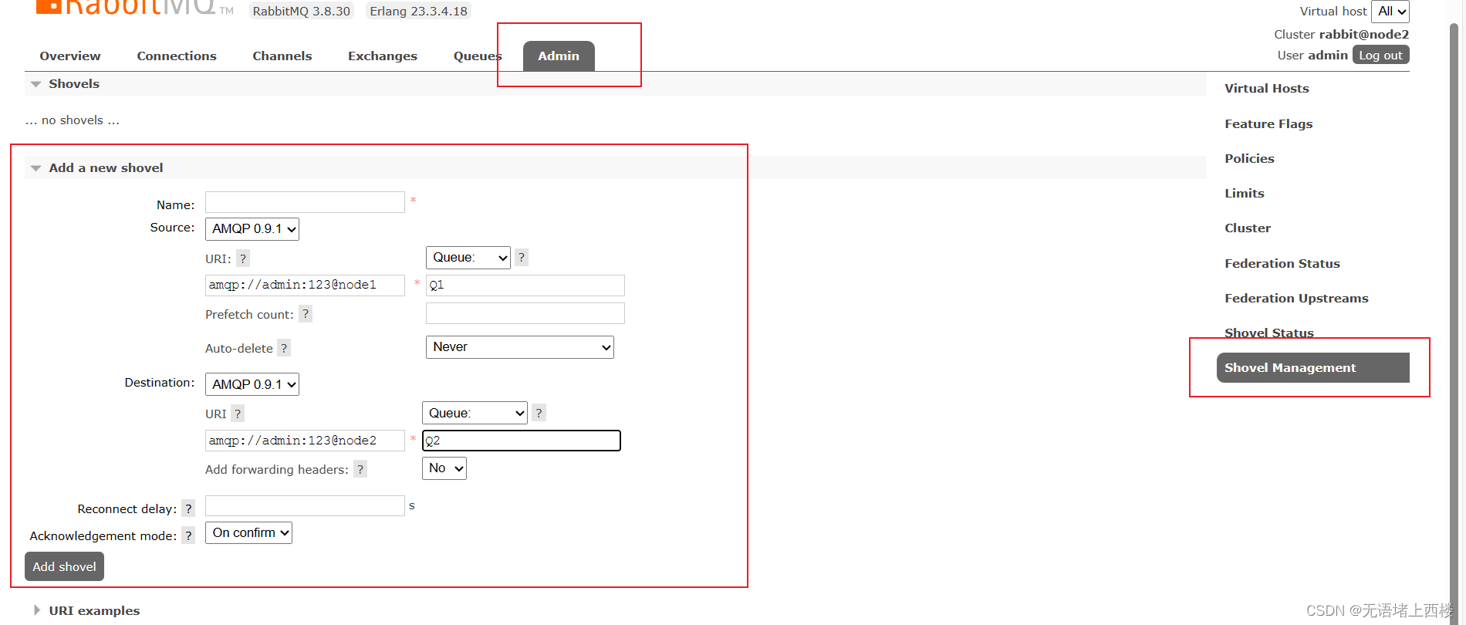Open the Auto-delete Never dropdown
1466x625 pixels.
point(520,347)
